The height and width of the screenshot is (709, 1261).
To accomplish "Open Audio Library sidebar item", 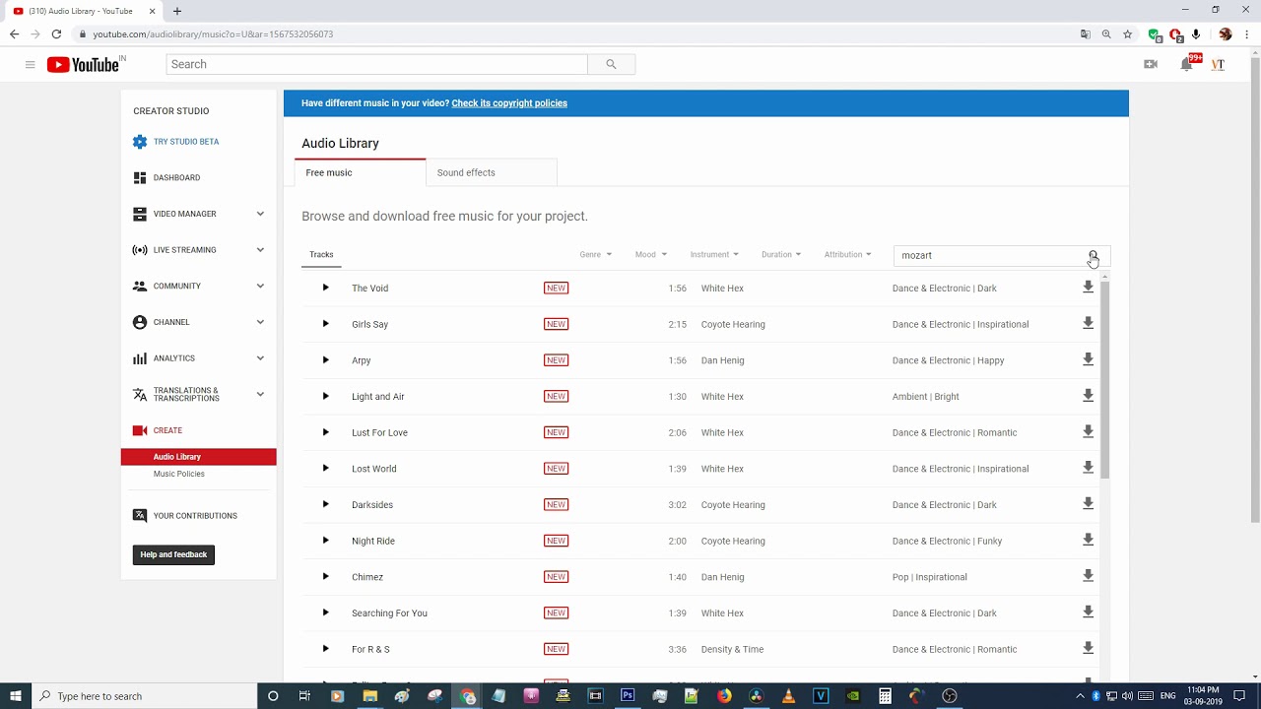I will point(199,457).
